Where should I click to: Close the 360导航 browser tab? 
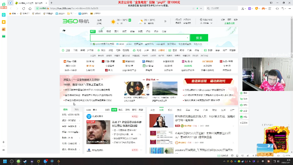(x=46, y=3)
